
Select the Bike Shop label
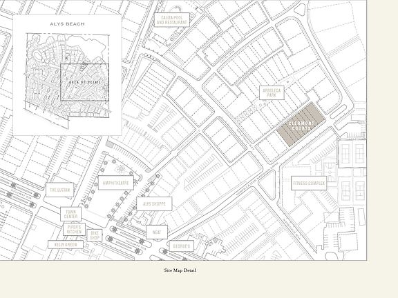click(x=95, y=235)
